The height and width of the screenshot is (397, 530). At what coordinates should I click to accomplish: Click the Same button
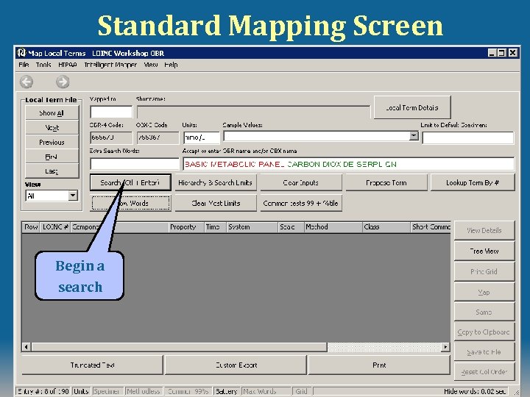pos(484,312)
